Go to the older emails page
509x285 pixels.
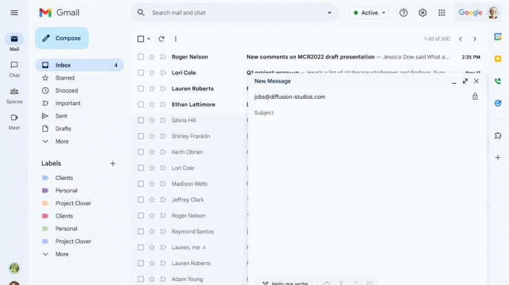[x=475, y=39]
